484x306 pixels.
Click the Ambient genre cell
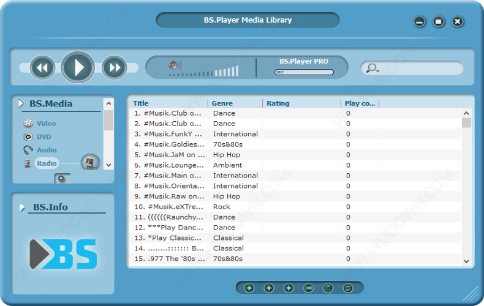pos(227,165)
